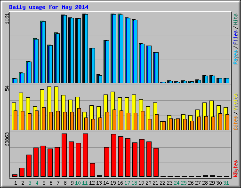This screenshot has height=188, width=241.
Task: Click green weekend day label 10
Action: point(78,183)
